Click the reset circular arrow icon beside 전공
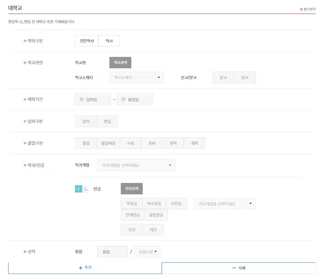 86,189
